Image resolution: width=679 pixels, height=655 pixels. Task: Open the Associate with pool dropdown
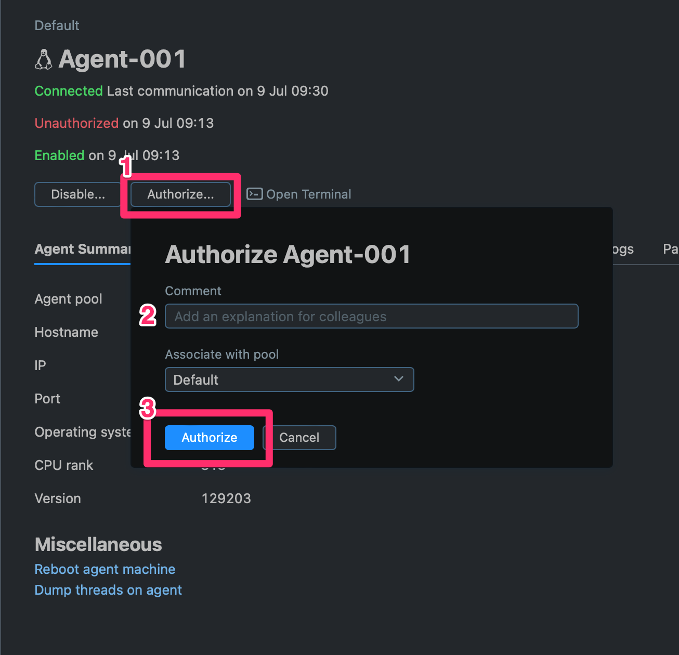289,379
